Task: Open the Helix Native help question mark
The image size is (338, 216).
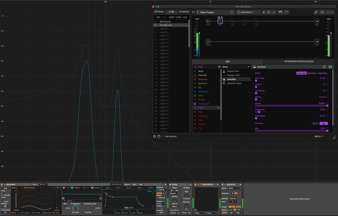Action: point(159,136)
